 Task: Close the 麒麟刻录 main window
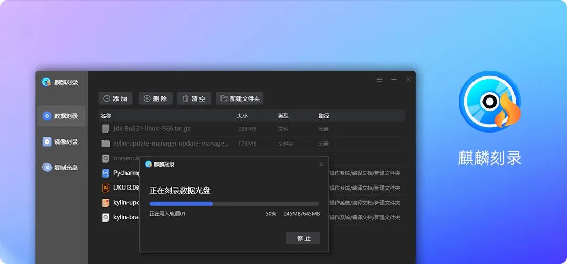point(408,79)
